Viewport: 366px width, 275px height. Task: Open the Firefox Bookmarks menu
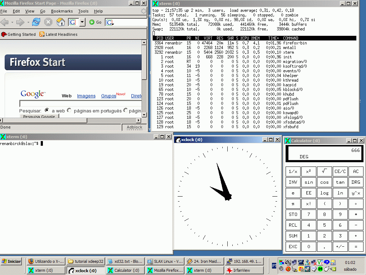pyautogui.click(x=62, y=11)
